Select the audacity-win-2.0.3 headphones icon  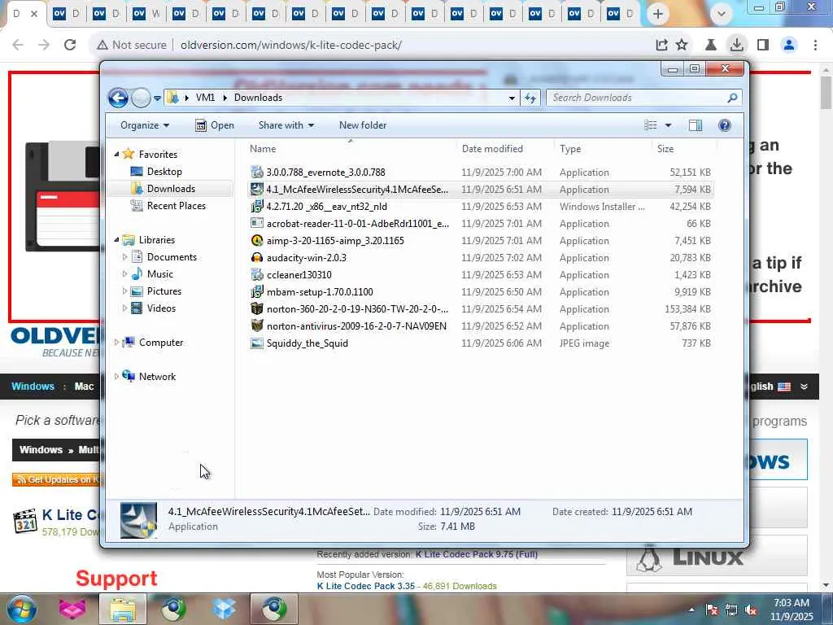pos(257,258)
